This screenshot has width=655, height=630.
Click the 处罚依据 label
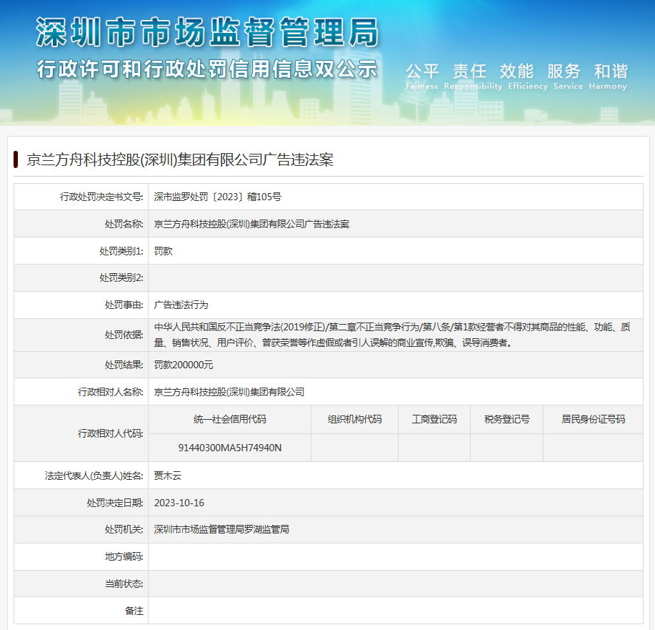(124, 335)
